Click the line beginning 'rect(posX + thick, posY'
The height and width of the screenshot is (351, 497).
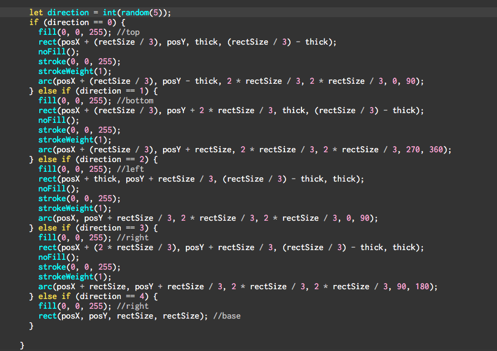(x=201, y=179)
